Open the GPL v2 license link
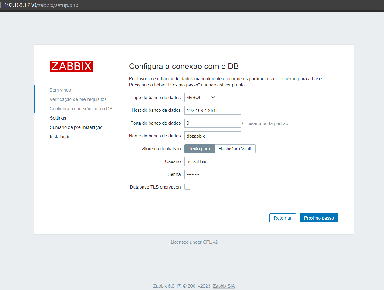The width and height of the screenshot is (384, 290). 210,242
